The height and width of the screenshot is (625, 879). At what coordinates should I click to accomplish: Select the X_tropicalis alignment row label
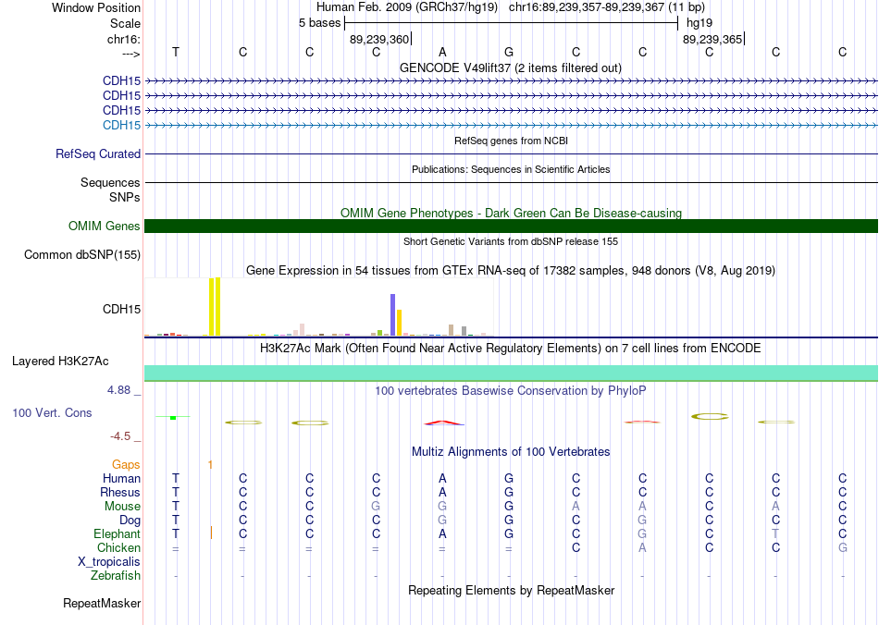109,562
